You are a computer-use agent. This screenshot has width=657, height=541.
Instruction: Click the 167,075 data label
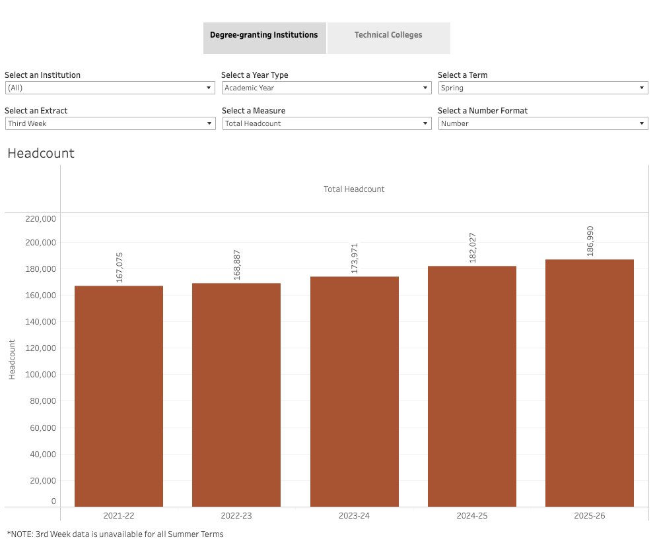point(120,267)
